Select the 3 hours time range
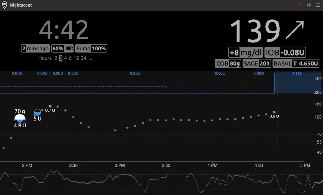 [61, 58]
